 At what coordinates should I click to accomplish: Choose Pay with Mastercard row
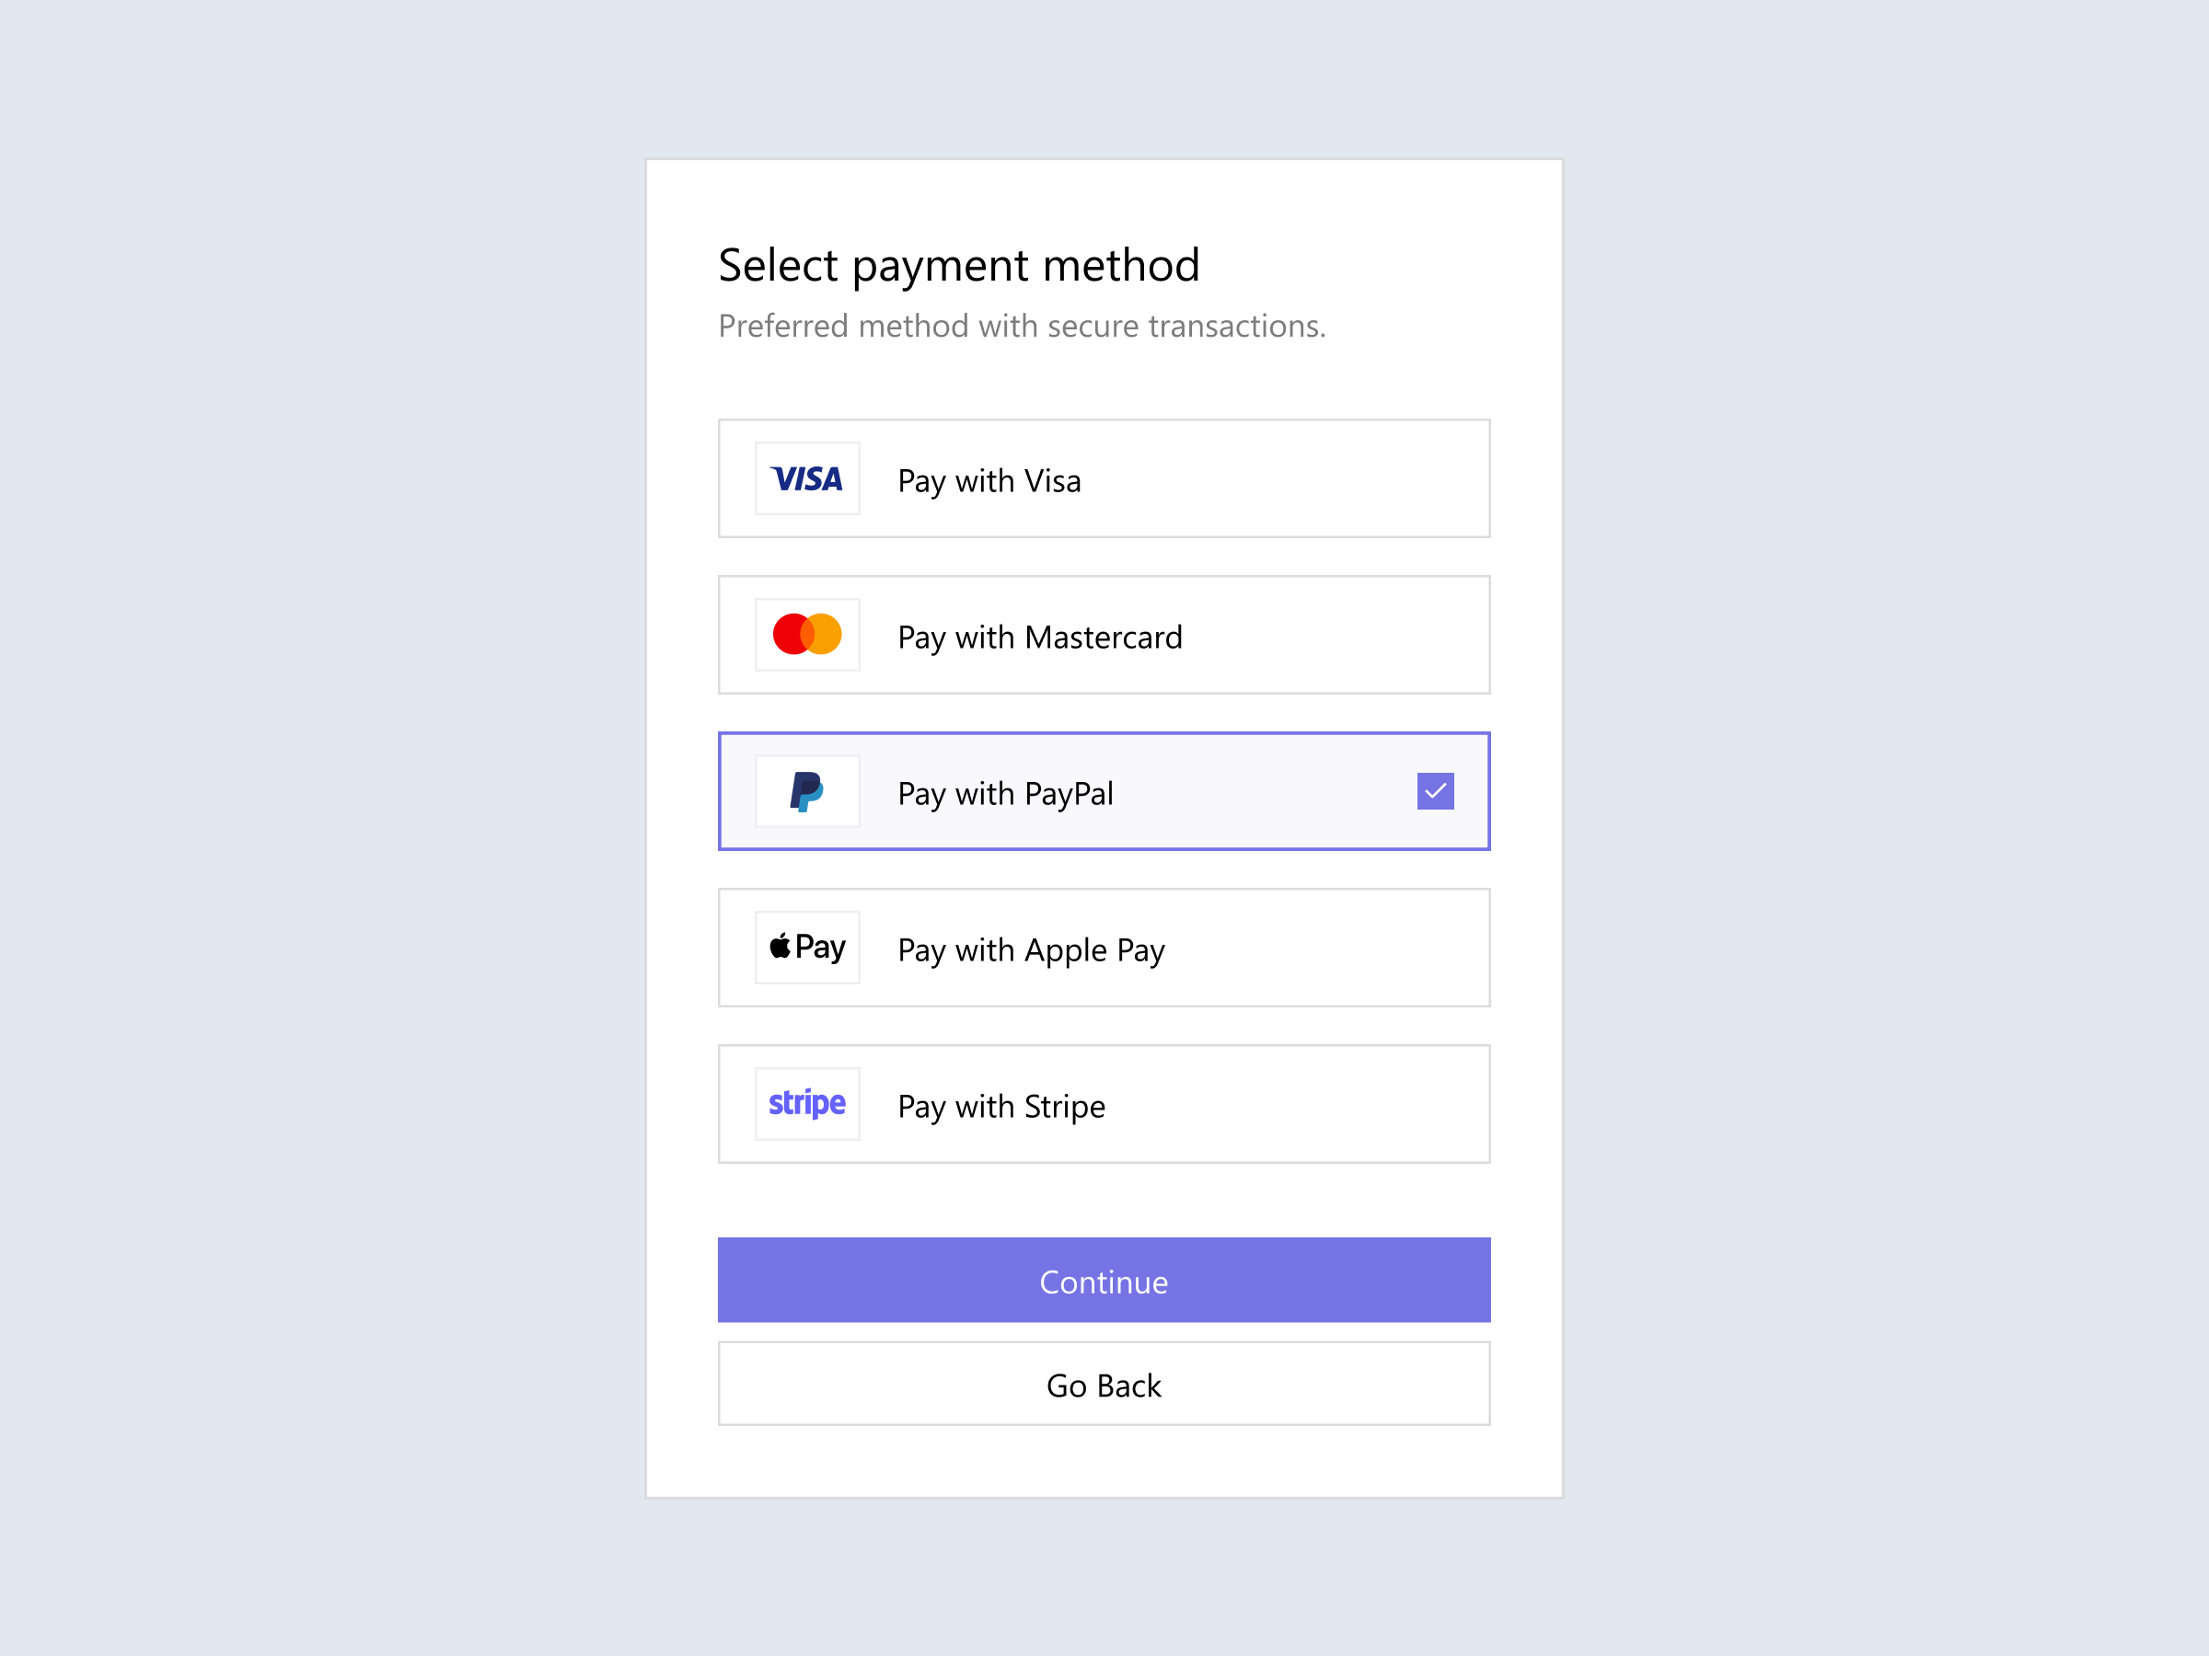(x=1104, y=635)
